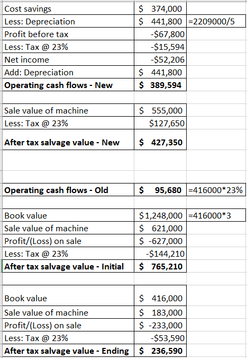Click the $555,000 sale value cell

coord(160,110)
